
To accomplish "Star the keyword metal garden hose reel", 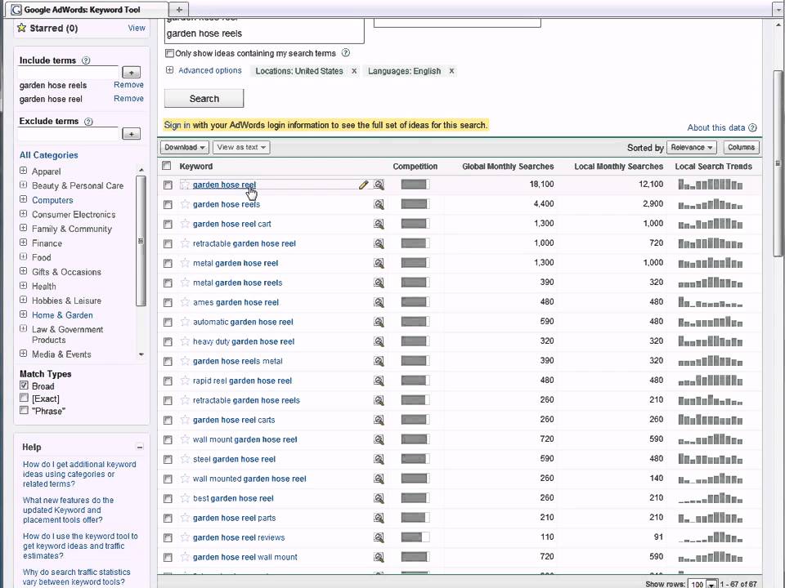I will 186,263.
